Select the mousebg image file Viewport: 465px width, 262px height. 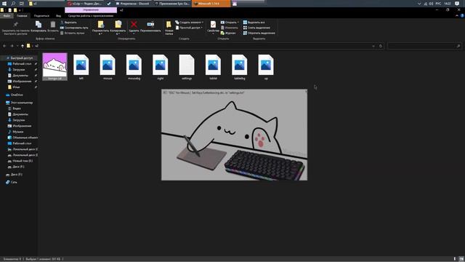(134, 67)
